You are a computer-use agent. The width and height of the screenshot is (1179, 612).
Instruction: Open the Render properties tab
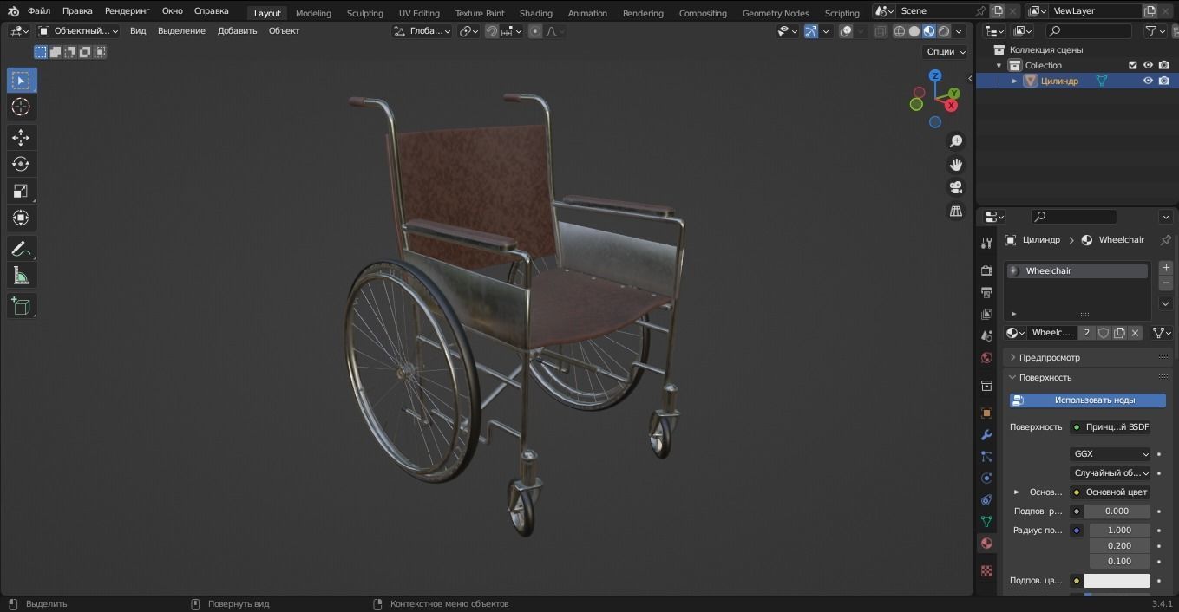(x=986, y=270)
